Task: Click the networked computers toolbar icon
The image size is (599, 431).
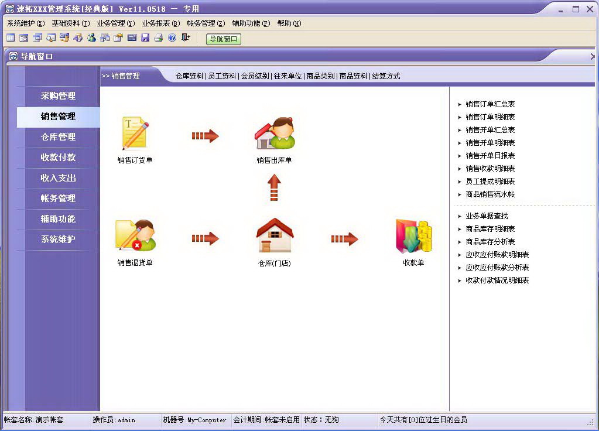Action: tap(105, 37)
